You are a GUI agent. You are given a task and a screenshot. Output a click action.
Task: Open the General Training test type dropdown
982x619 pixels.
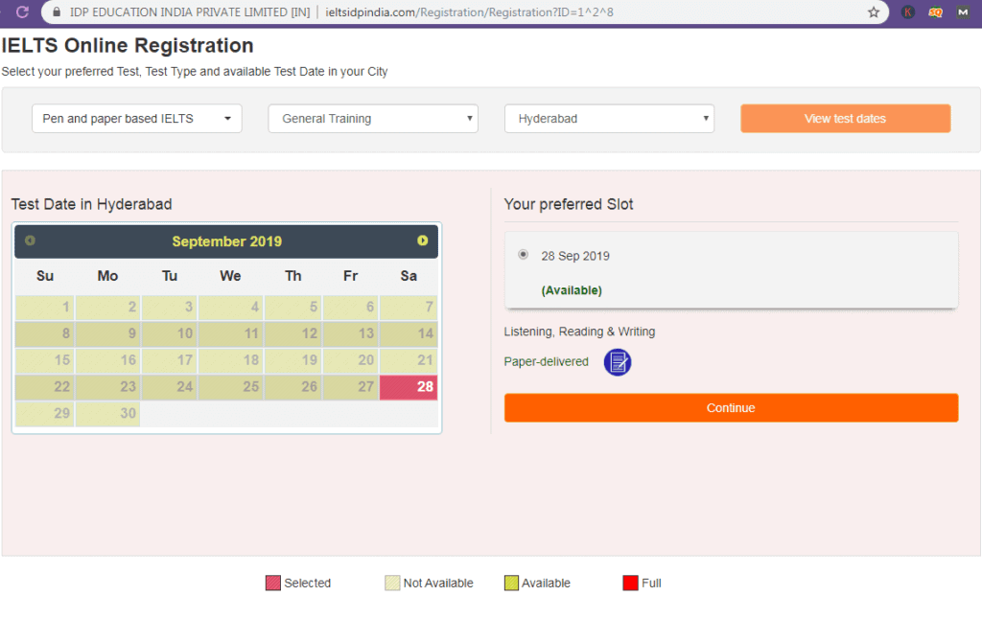coord(373,118)
